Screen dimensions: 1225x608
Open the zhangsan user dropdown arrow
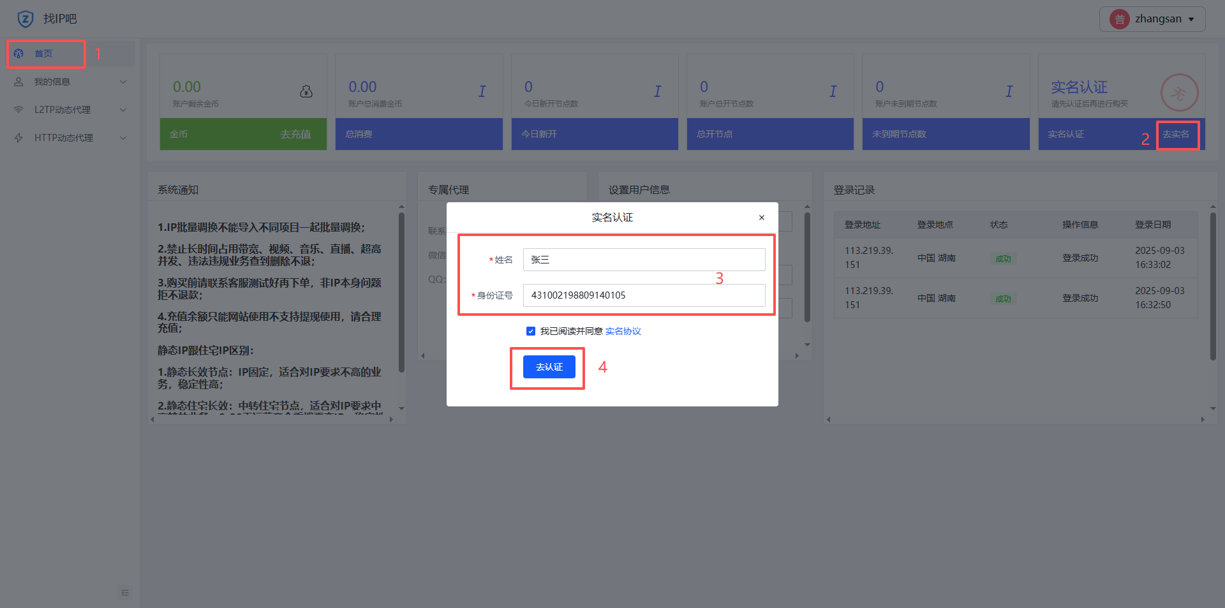[1191, 19]
